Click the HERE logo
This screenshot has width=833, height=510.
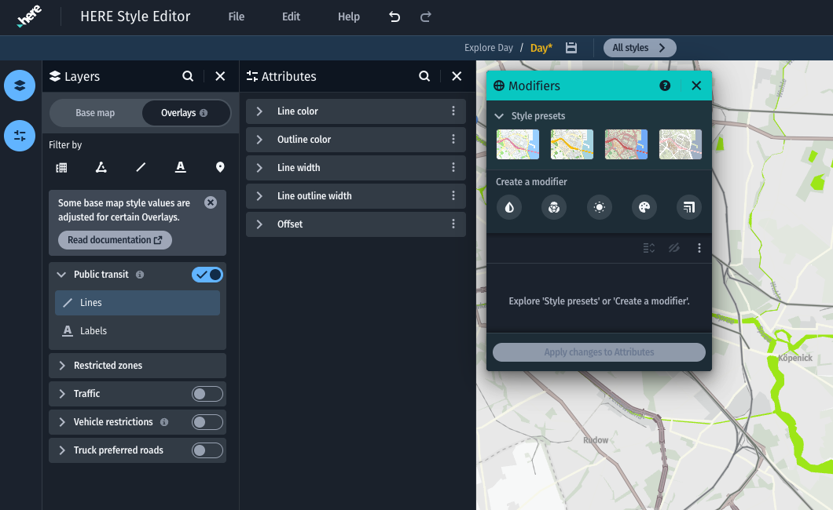tap(29, 16)
